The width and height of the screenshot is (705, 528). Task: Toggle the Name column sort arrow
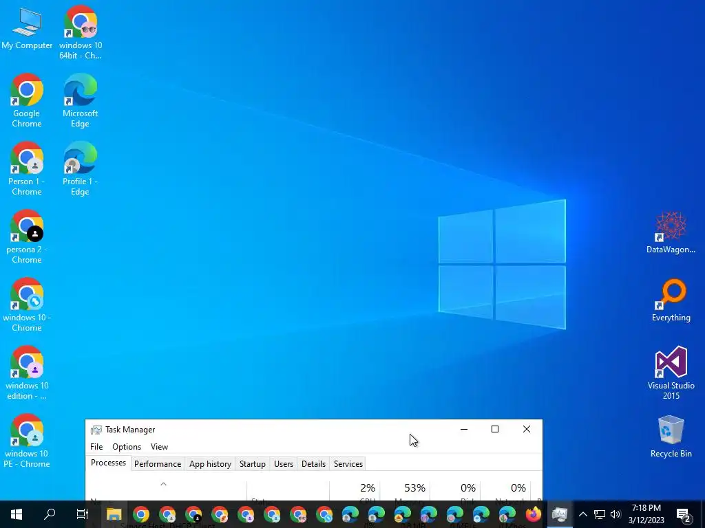pos(164,484)
